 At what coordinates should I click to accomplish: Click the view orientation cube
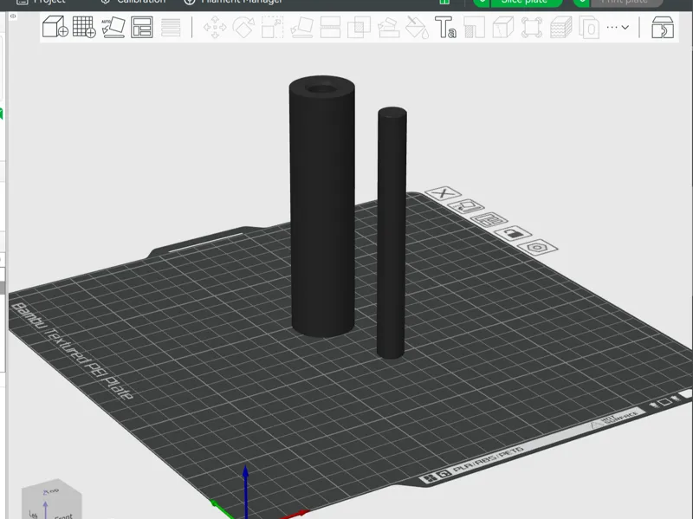[52, 500]
